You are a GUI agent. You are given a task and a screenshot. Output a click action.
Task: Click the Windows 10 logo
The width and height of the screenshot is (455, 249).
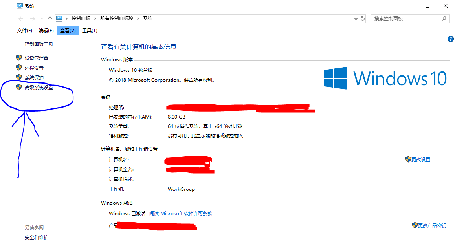(385, 78)
